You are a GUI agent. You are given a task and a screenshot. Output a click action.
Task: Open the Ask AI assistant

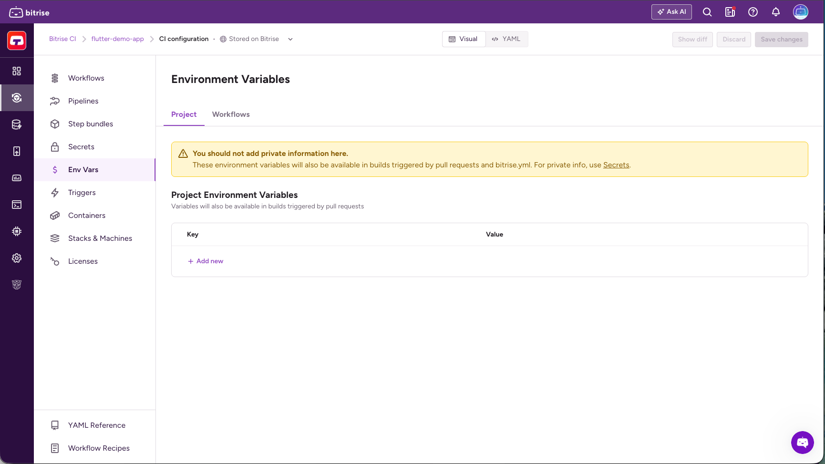[671, 12]
